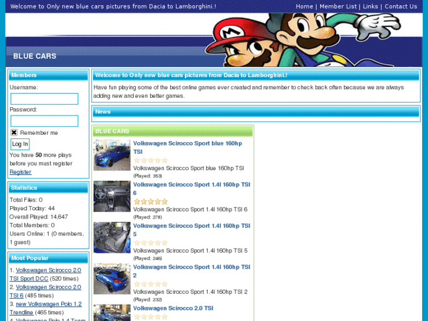Click the News section header
The height and width of the screenshot is (321, 428).
tap(256, 112)
